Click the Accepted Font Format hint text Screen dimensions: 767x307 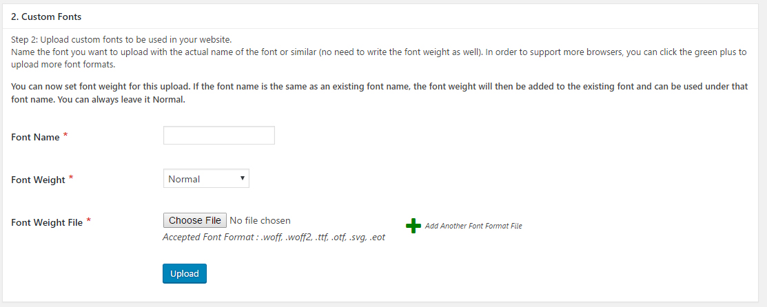[x=274, y=237]
